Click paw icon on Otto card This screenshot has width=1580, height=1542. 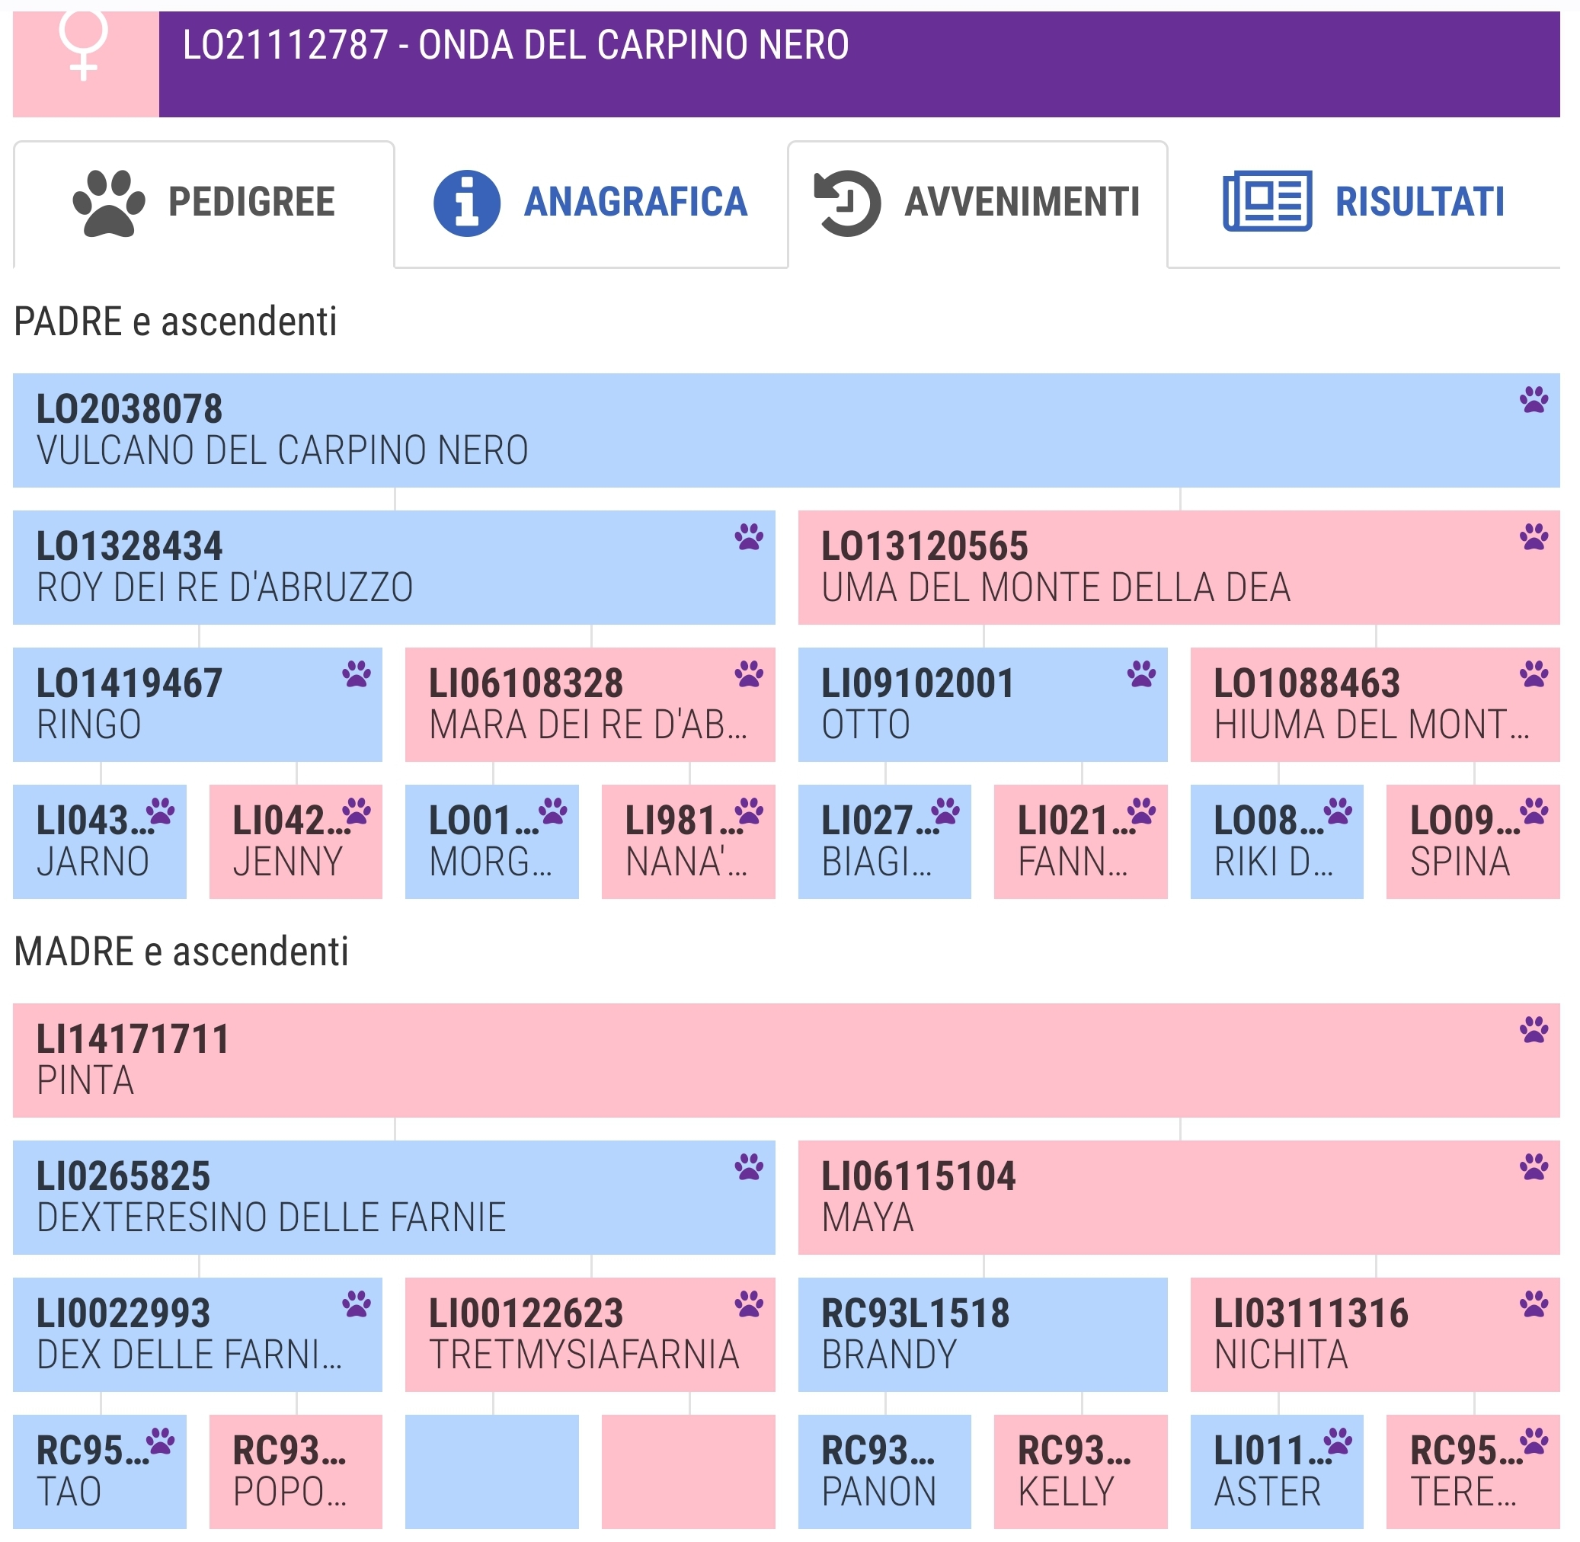click(x=1141, y=673)
